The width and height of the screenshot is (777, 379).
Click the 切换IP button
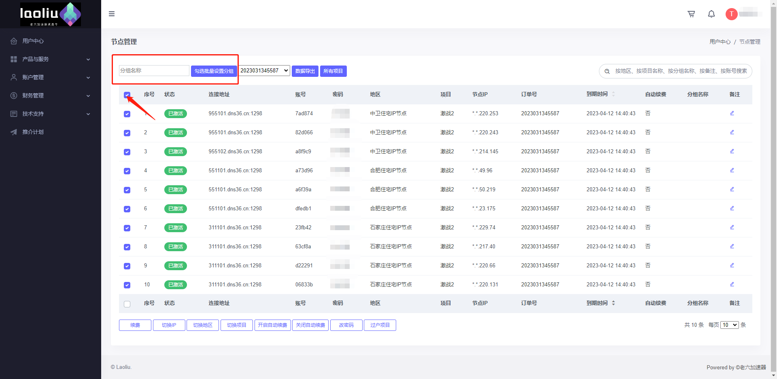[x=169, y=325]
